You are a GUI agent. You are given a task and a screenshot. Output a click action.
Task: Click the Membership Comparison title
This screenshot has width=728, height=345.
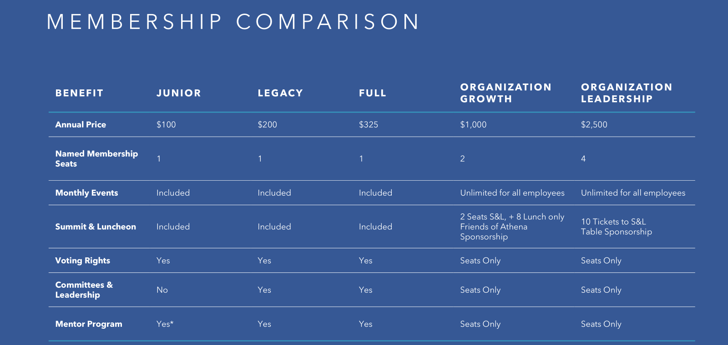click(x=233, y=22)
